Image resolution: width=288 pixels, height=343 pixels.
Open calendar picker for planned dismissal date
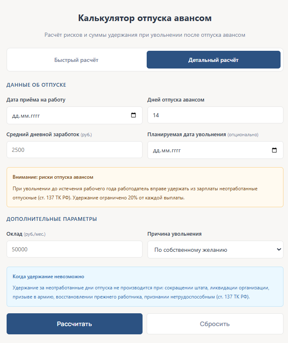tap(274, 150)
